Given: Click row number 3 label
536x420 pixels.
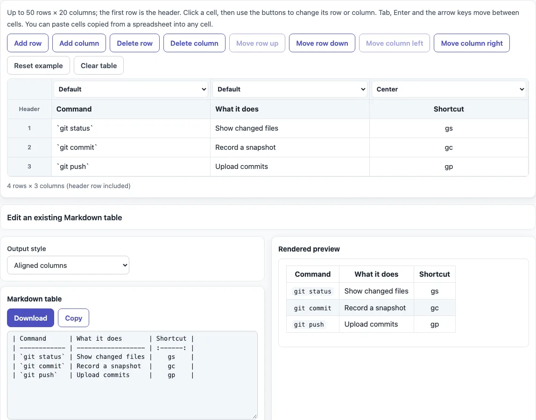Looking at the screenshot, I should pyautogui.click(x=29, y=167).
